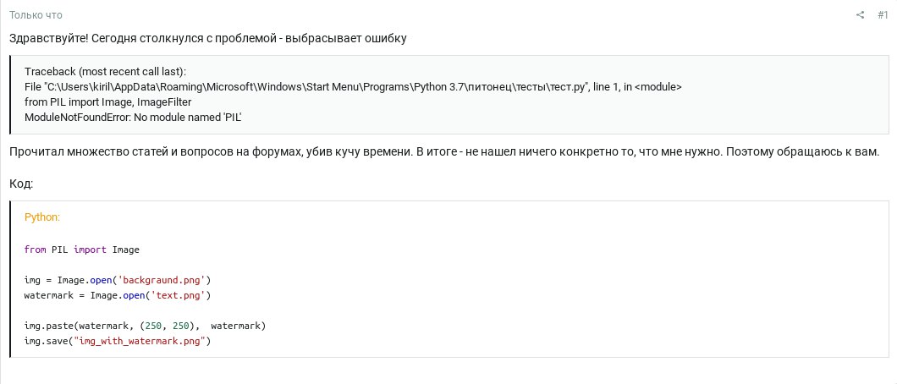Click the img.paste(watermark...) code line

[146, 325]
